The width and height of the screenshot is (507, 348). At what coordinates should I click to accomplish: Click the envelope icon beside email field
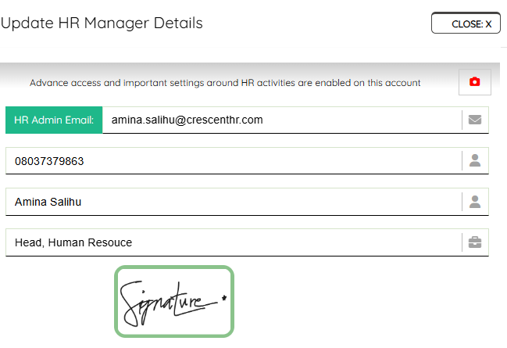point(475,120)
